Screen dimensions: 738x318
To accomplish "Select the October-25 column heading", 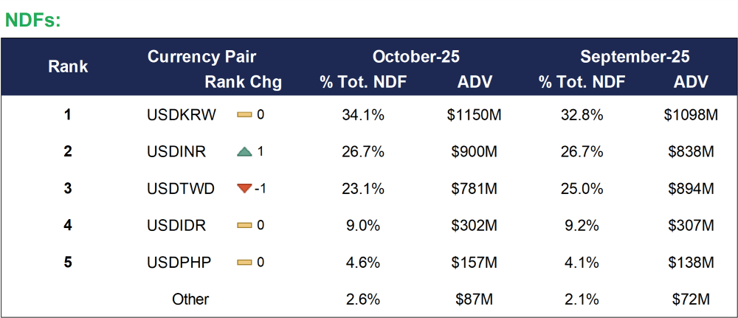I will (415, 57).
